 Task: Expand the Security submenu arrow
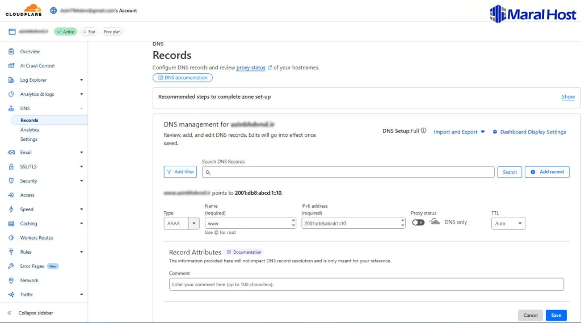coord(82,181)
